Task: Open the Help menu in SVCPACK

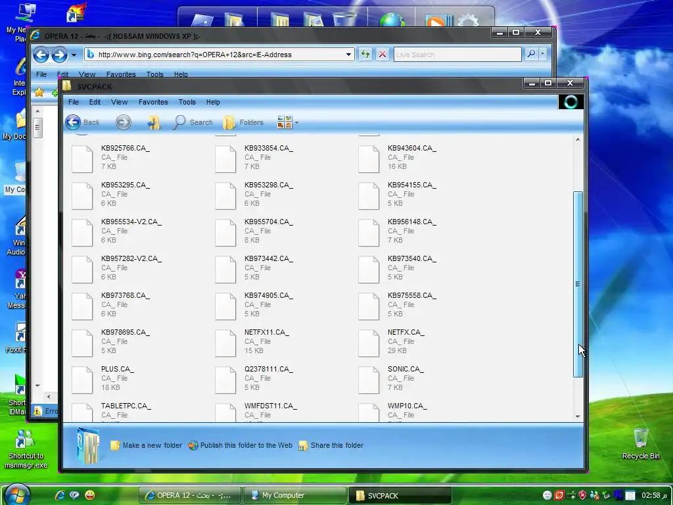Action: coord(213,102)
